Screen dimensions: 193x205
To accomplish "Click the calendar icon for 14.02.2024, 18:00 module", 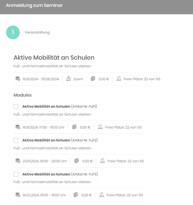I will coord(18,194).
